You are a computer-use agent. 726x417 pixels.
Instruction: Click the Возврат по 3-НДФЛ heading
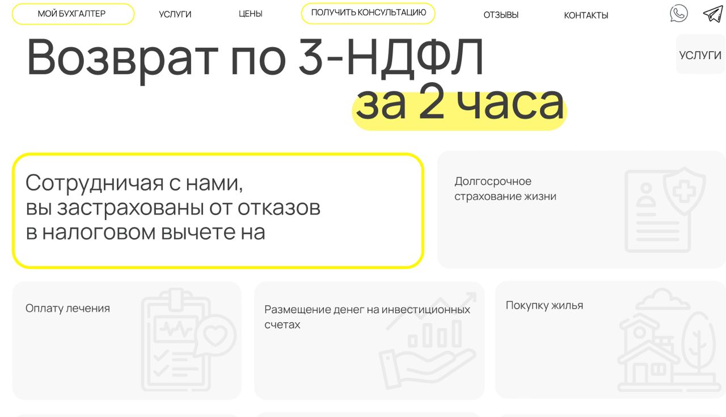tap(255, 57)
